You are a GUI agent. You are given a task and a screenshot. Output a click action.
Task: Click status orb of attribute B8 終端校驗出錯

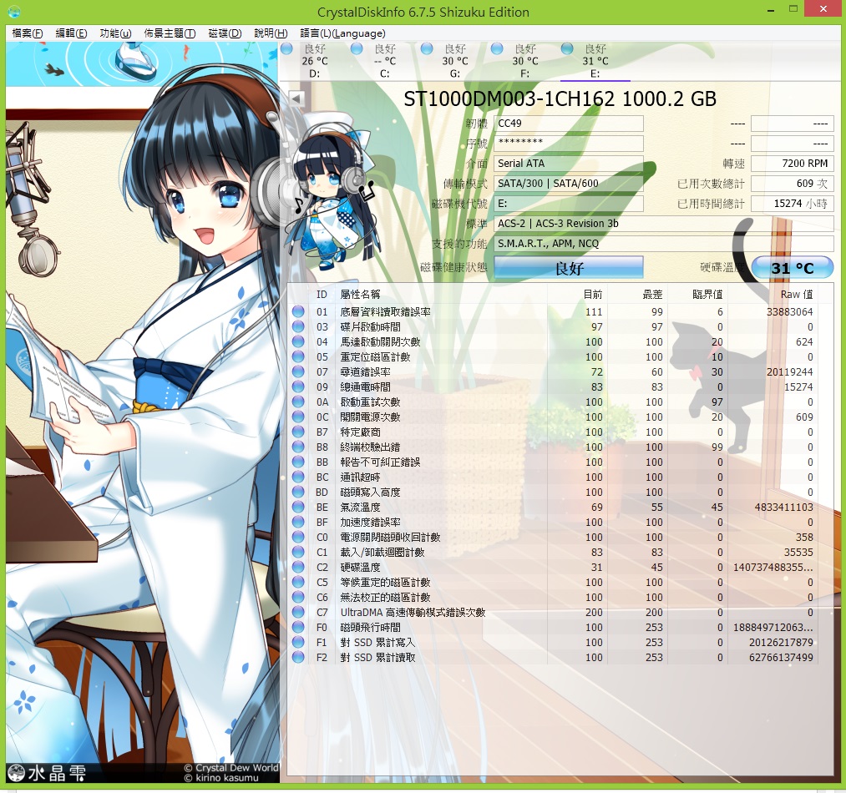coord(298,447)
